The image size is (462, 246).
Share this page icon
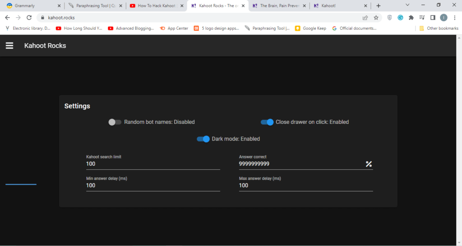pyautogui.click(x=365, y=18)
